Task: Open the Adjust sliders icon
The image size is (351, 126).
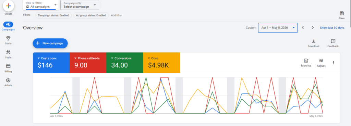Action: point(321,60)
